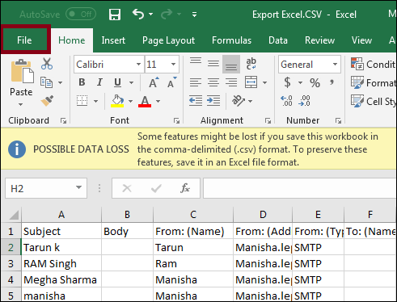Select Middle Align icon
The height and width of the screenshot is (302, 397).
point(213,64)
